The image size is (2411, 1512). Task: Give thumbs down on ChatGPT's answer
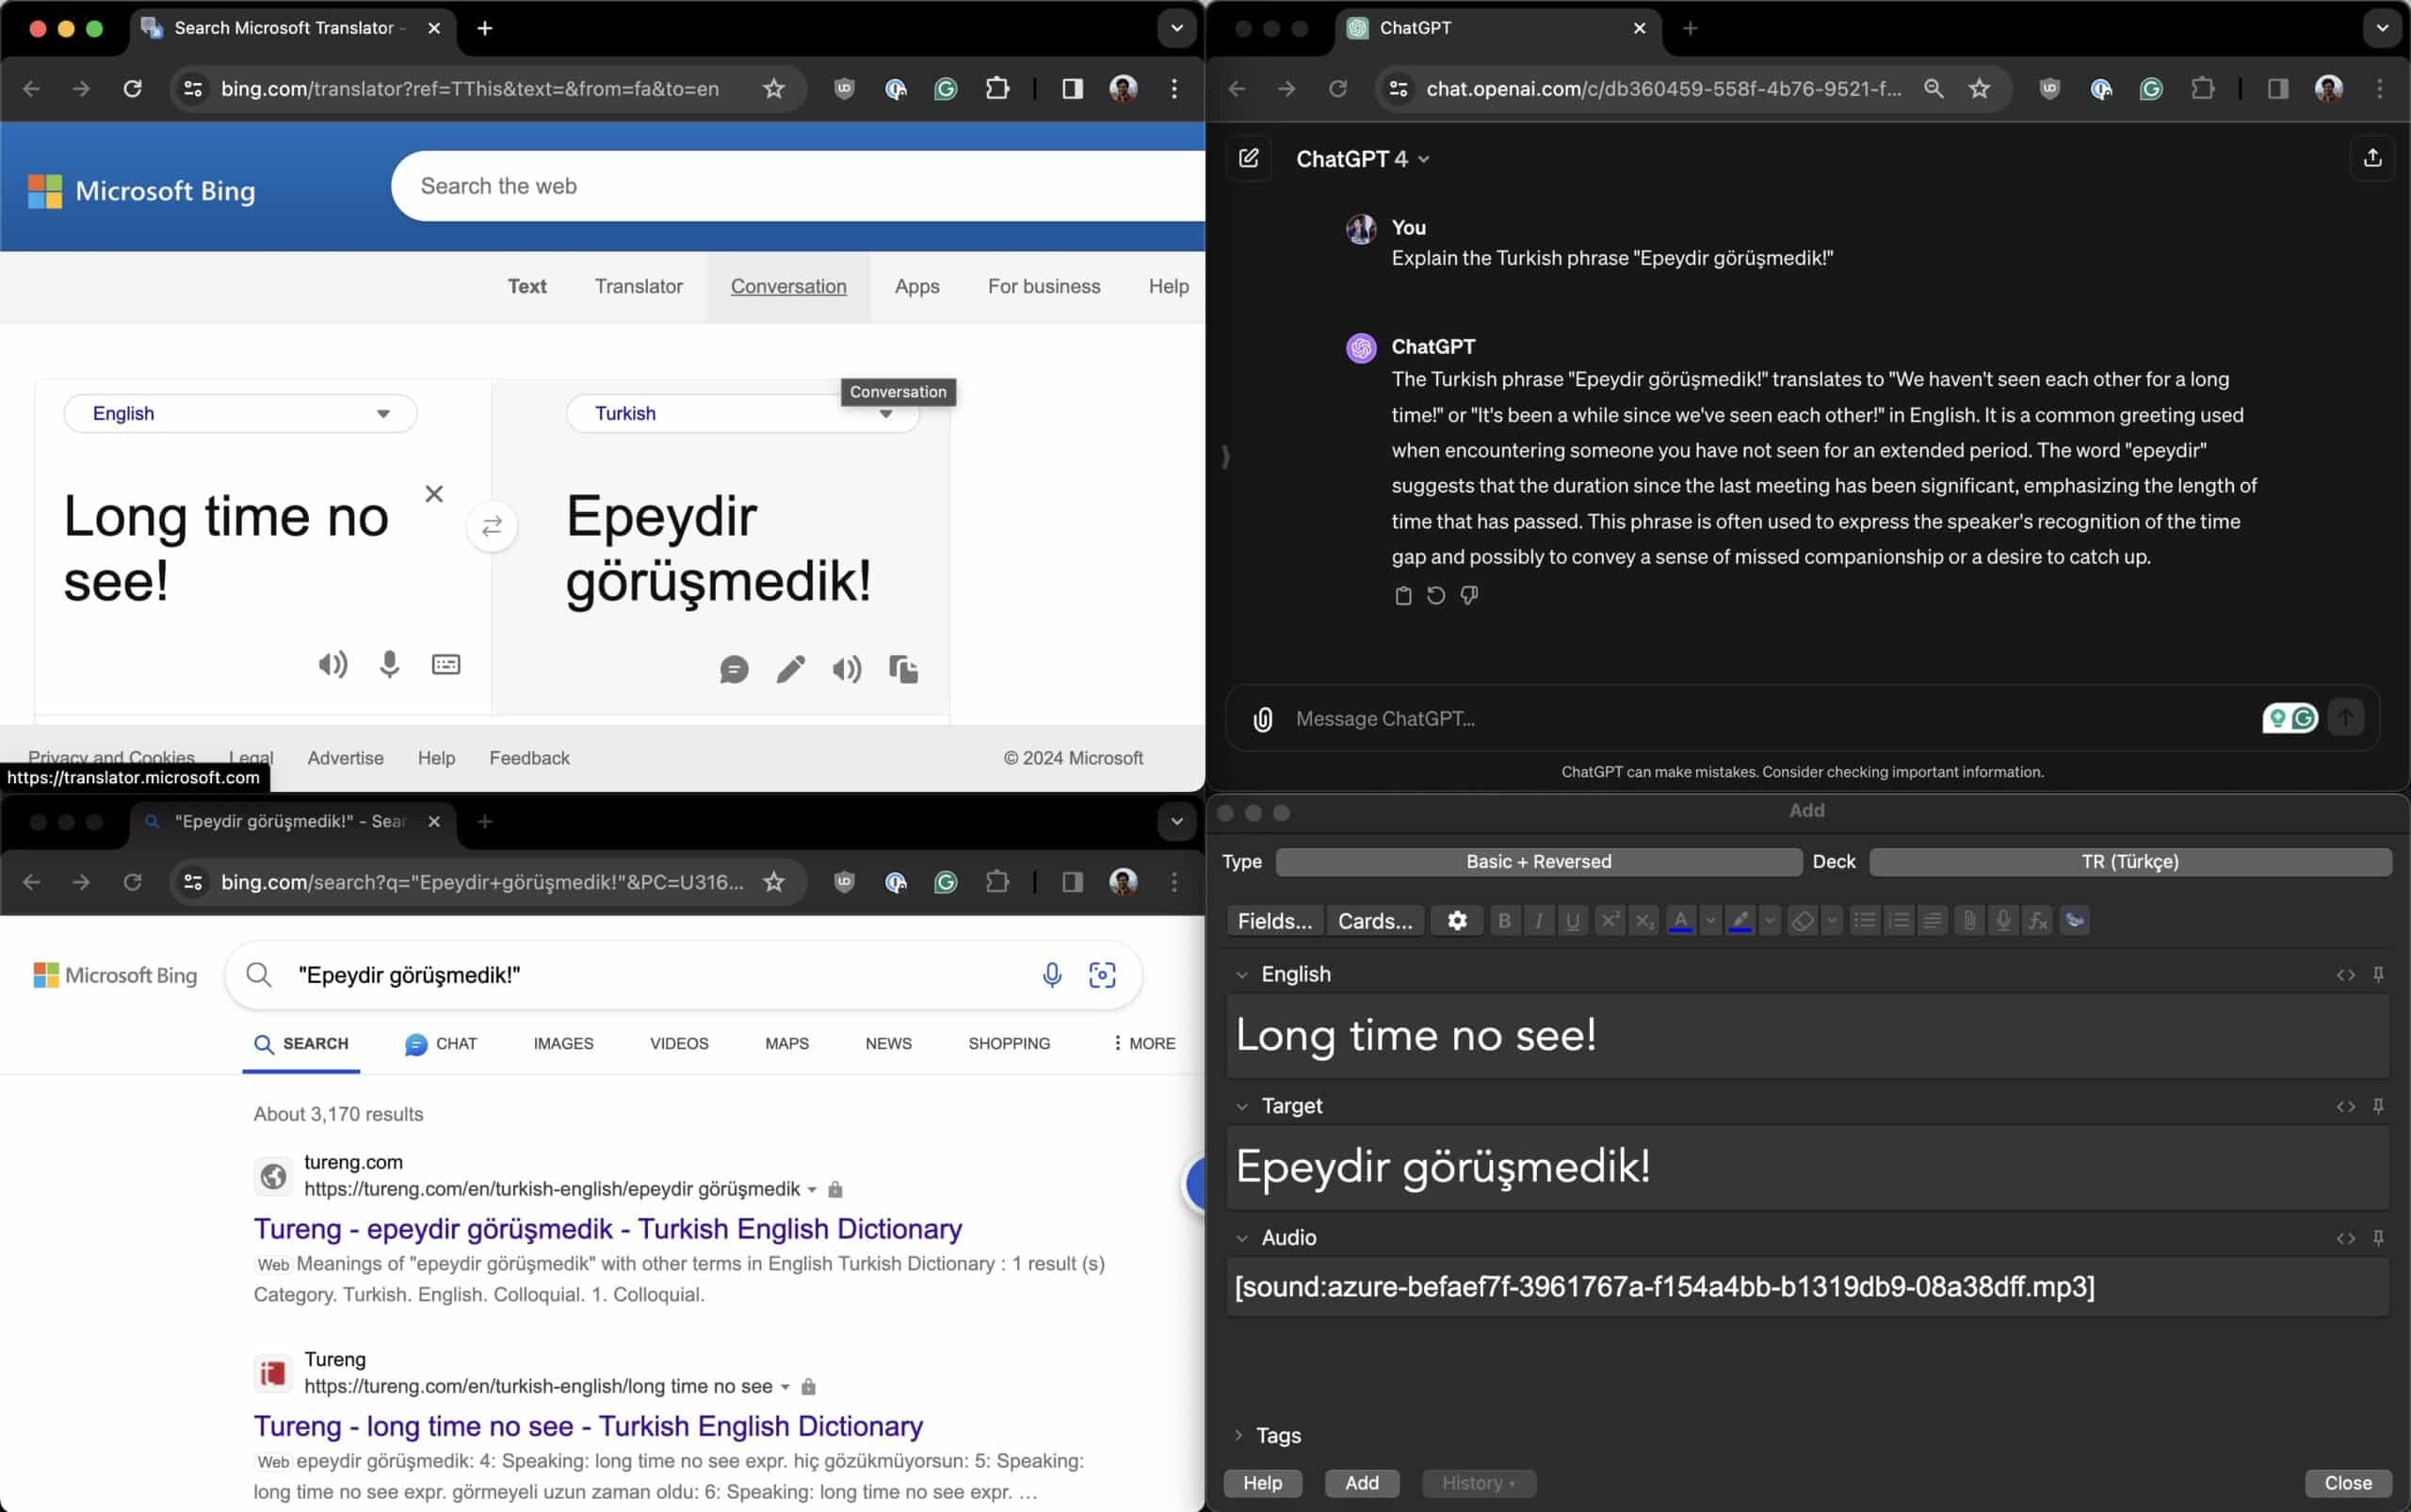pos(1468,595)
